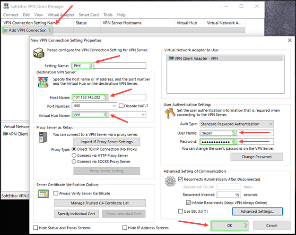Check Hide IP Address Screens
Image resolution: width=296 pixels, height=235 pixels.
pos(124,227)
